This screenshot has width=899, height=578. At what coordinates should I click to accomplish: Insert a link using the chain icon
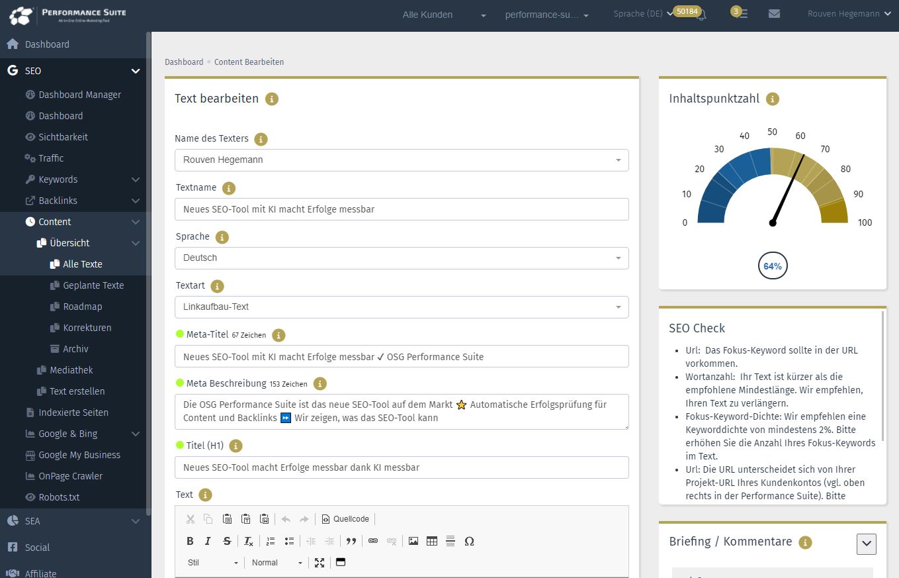(x=373, y=541)
